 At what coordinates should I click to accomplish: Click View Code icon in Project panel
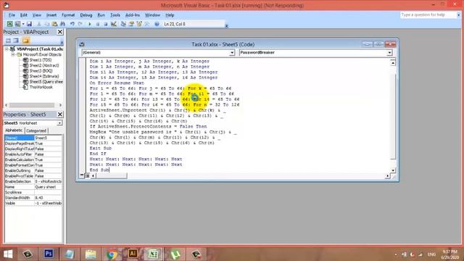(x=8, y=41)
